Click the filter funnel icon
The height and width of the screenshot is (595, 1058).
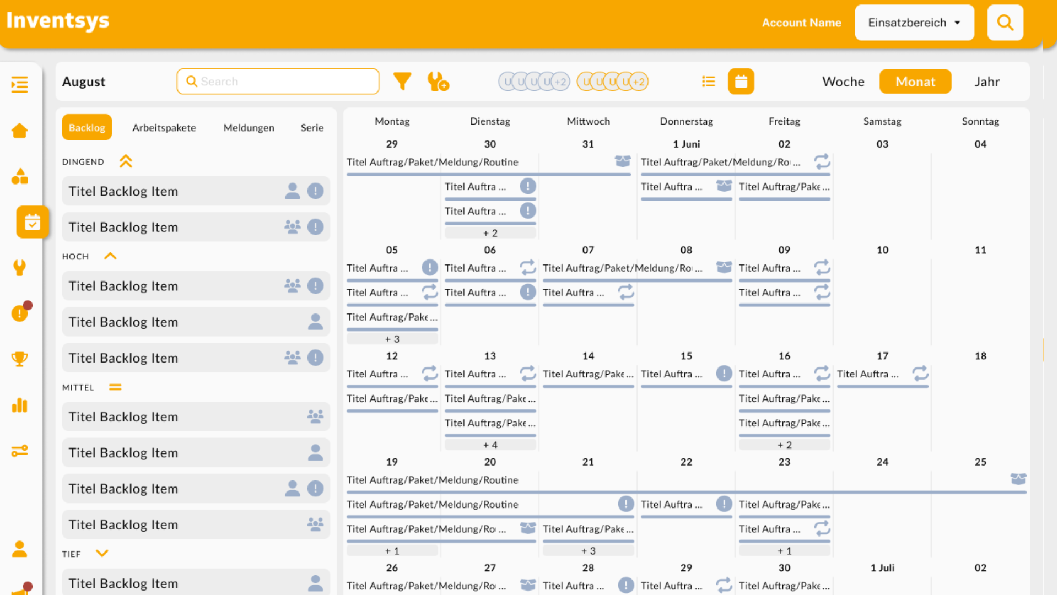402,82
